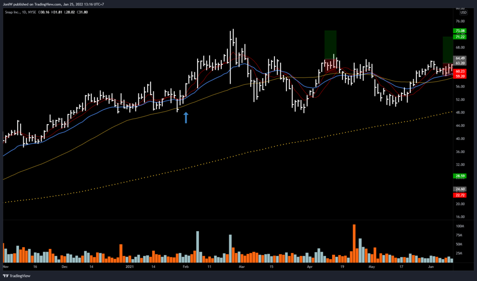Select the gray 24.60 price label
Image resolution: width=477 pixels, height=281 pixels.
click(459, 189)
